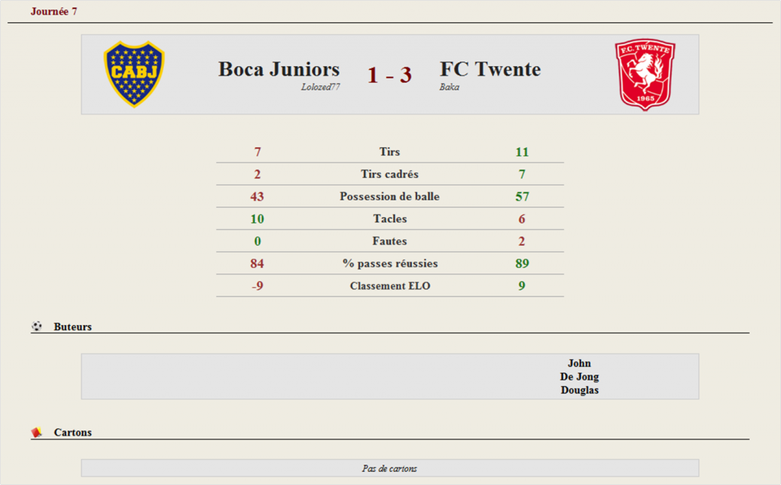Click the % passes réussies label
The height and width of the screenshot is (485, 781).
tap(390, 263)
